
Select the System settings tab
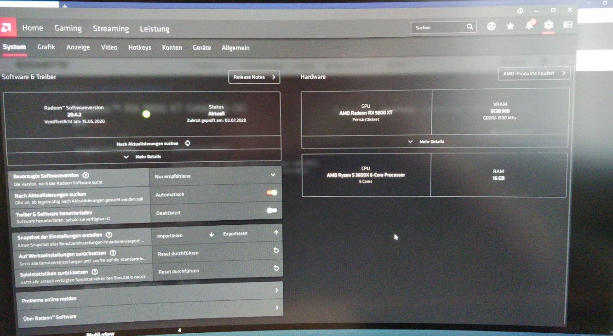[14, 47]
